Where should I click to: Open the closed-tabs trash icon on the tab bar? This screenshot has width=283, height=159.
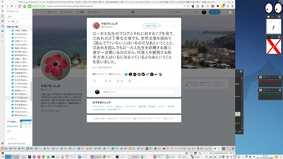[233, 148]
